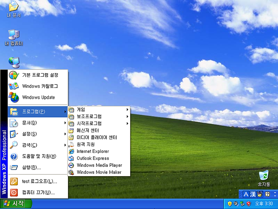The height and width of the screenshot is (209, 278).
Task: Toggle the A Korean/English input mode
Action: 246,194
